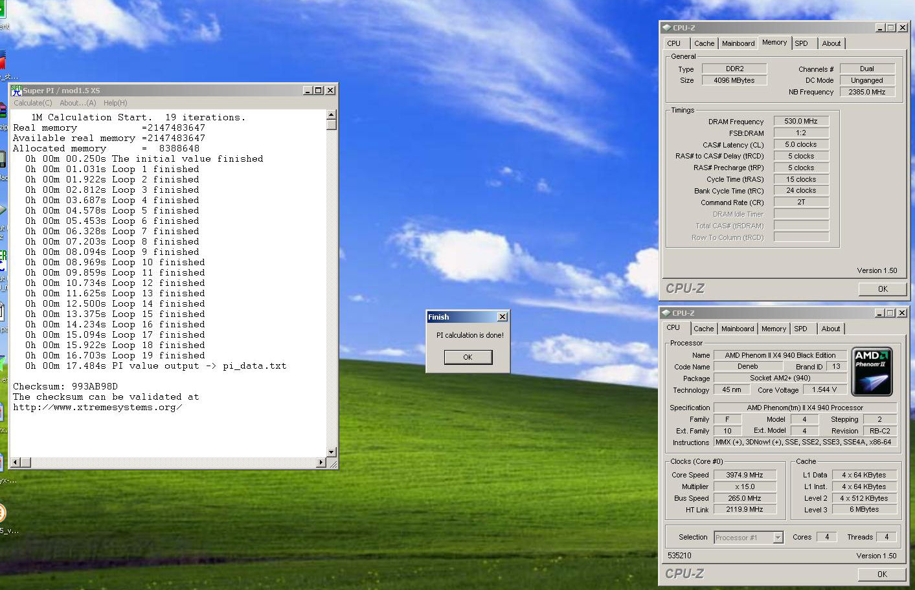Click the Revision value RB-C2
Viewport: 915px width, 590px height.
click(880, 431)
